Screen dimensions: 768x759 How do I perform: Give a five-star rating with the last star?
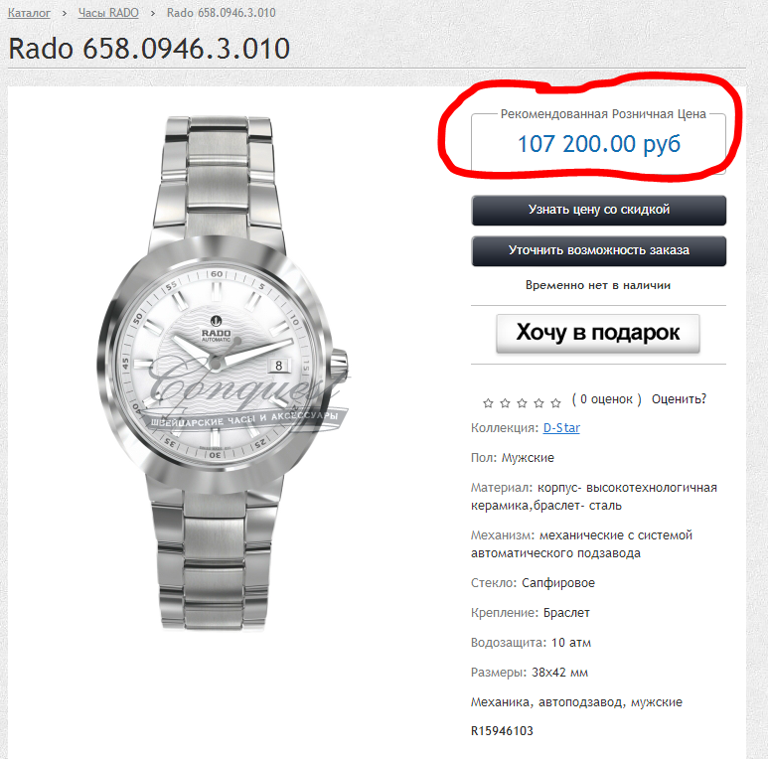[555, 403]
